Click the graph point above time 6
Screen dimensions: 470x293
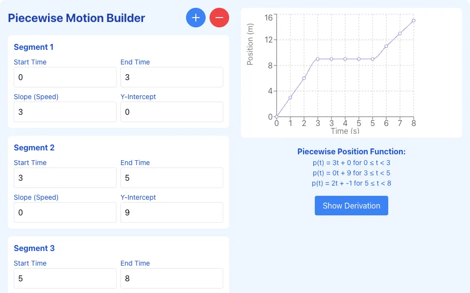(x=386, y=46)
